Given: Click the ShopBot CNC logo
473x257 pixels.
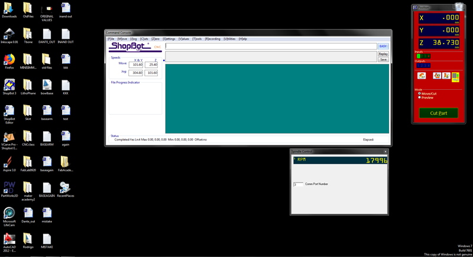Looking at the screenshot, I should click(x=135, y=47).
